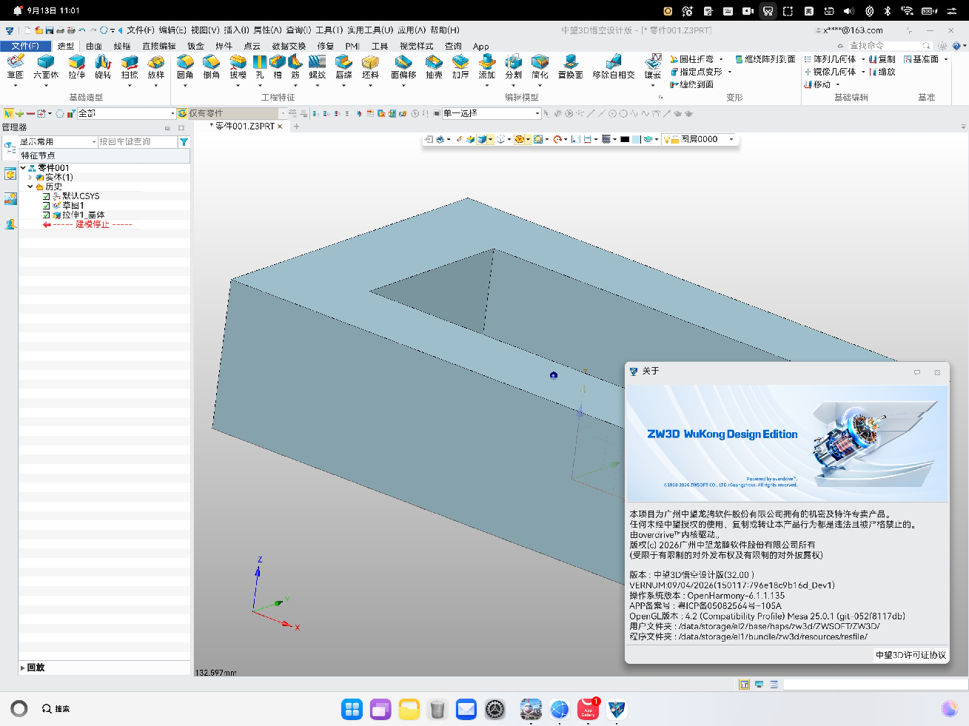
Task: Click the 指定点变形 command
Action: (x=696, y=72)
